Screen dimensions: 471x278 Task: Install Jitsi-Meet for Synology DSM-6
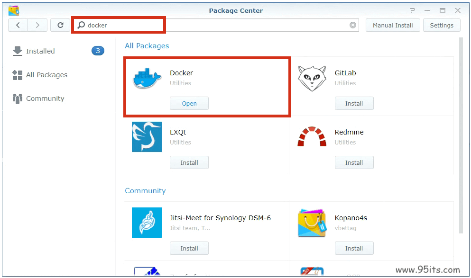pyautogui.click(x=189, y=248)
